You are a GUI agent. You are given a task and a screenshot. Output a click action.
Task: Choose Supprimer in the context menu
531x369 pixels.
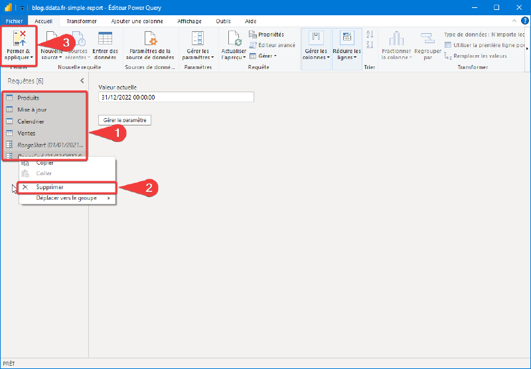coord(67,187)
